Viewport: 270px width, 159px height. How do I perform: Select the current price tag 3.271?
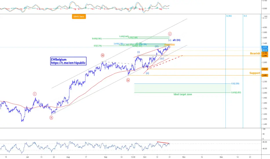click(264, 47)
